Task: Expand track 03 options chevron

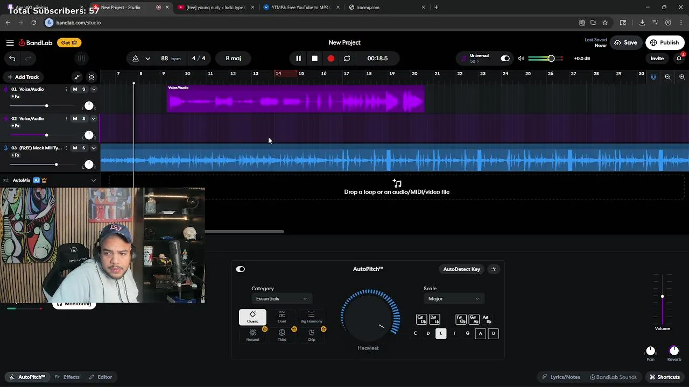Action: tap(94, 148)
